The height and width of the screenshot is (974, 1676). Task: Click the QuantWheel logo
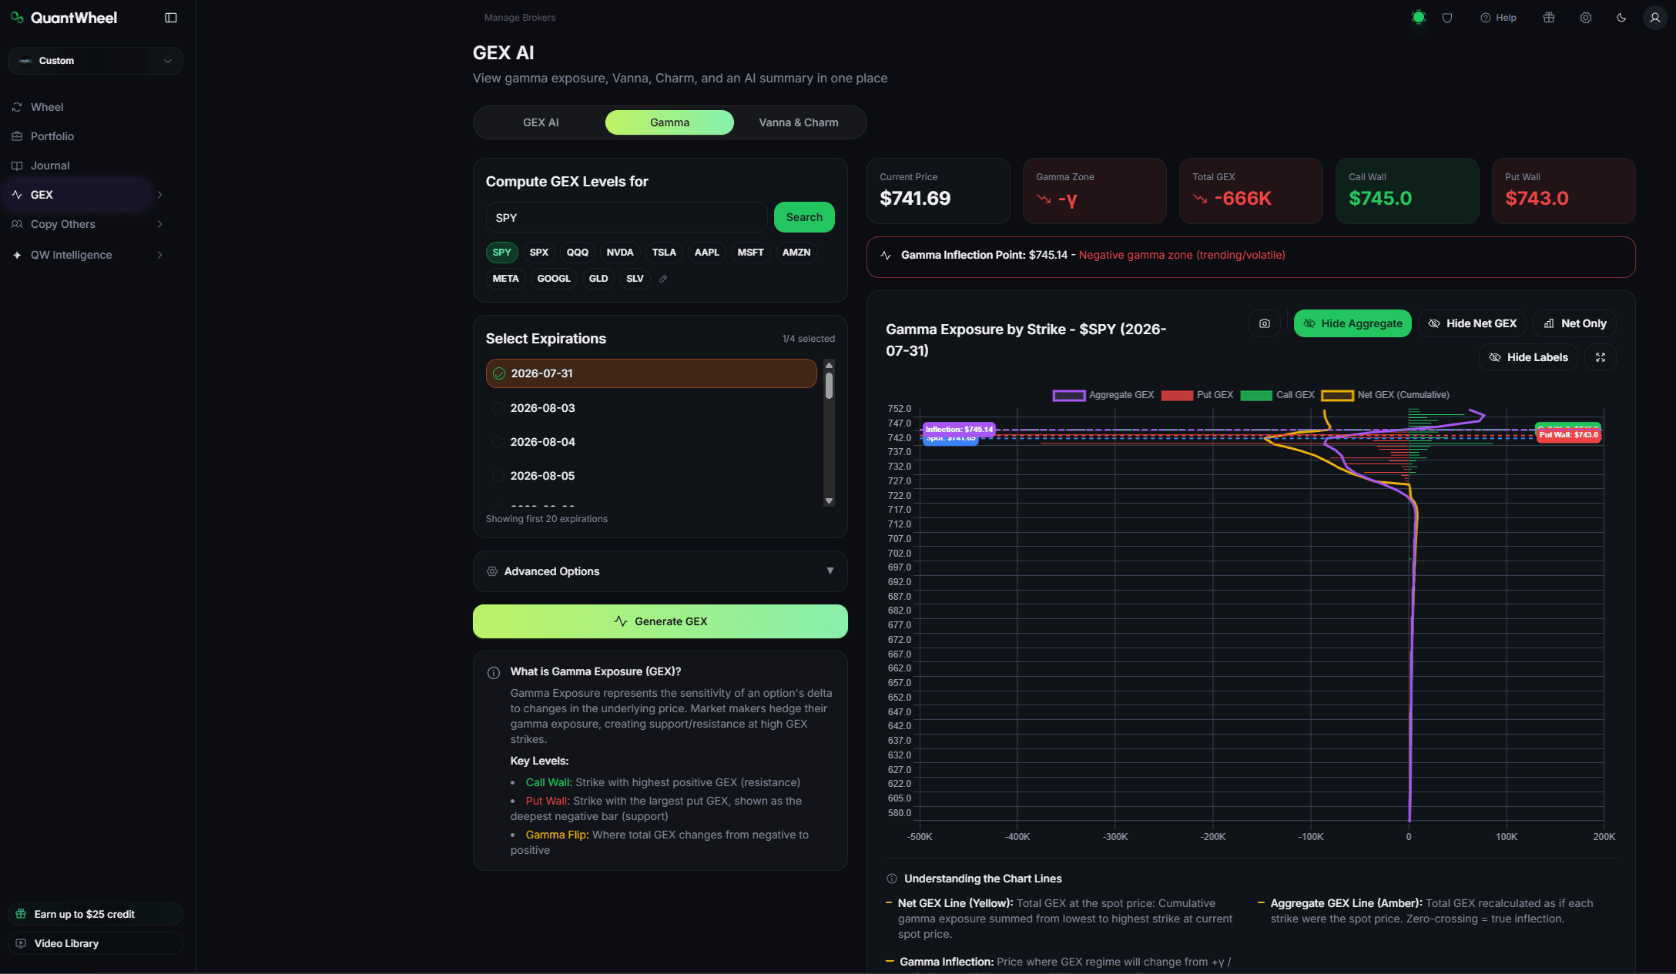pos(64,18)
